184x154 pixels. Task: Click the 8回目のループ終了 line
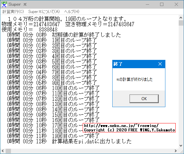(52, 77)
